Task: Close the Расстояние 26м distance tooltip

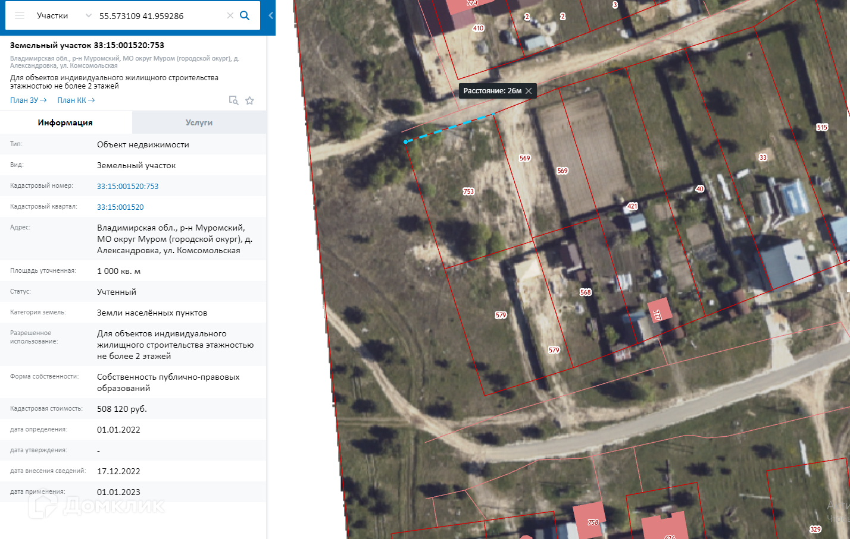Action: tap(529, 91)
